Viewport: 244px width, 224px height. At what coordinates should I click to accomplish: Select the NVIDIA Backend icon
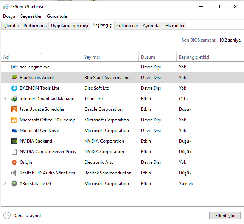(14, 141)
